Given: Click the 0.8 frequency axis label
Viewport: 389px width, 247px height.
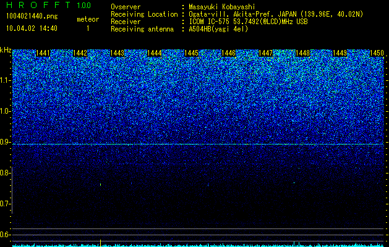Looking at the screenshot, I should 4,173.
